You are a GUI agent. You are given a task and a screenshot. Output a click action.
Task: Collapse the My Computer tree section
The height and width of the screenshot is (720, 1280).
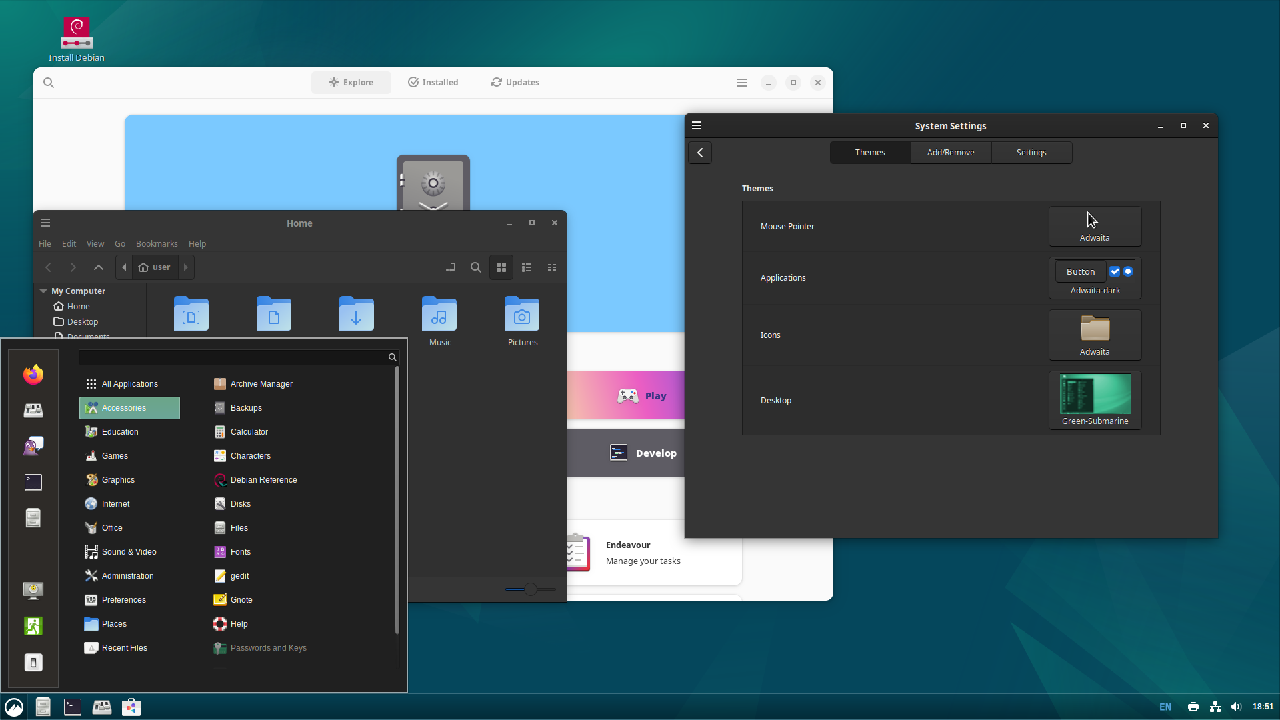click(x=43, y=291)
